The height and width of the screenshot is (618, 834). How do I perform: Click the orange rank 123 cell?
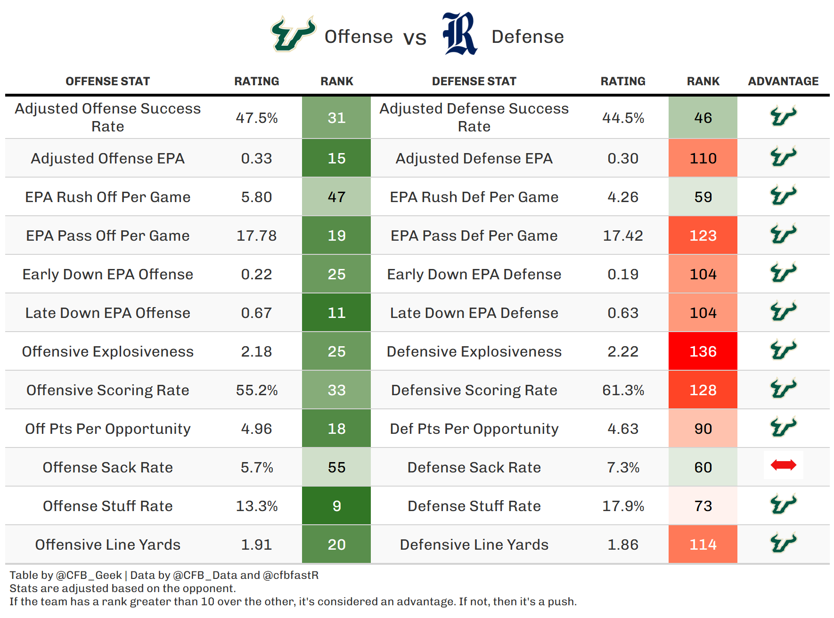(703, 236)
